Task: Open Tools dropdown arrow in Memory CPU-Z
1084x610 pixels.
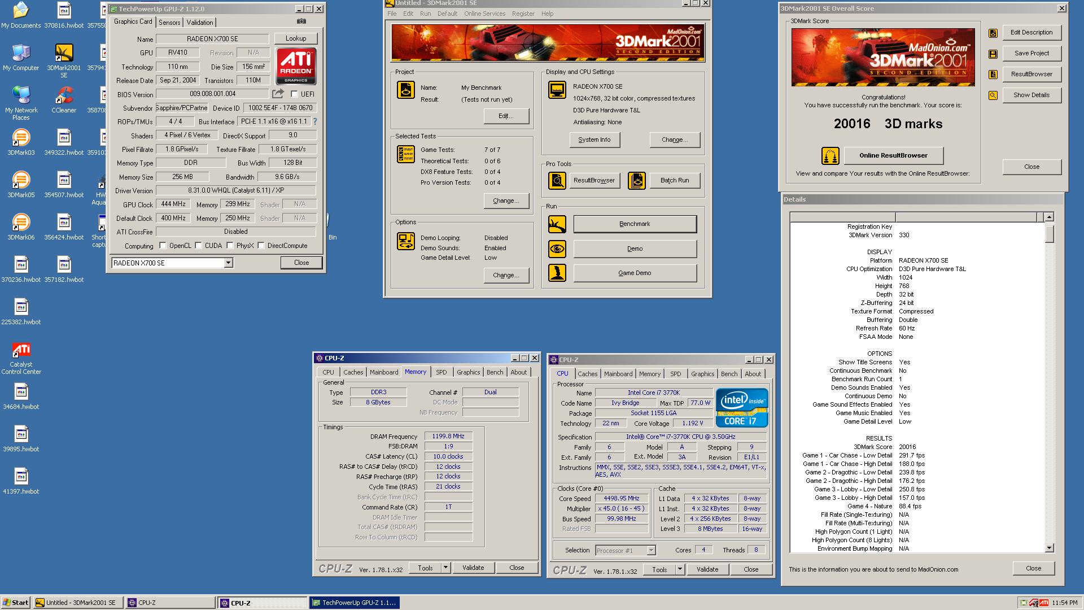Action: coord(445,568)
